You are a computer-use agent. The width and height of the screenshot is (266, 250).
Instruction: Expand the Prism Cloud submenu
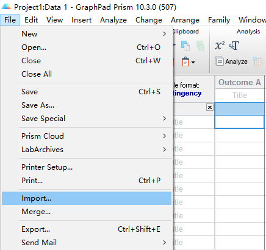[87, 136]
